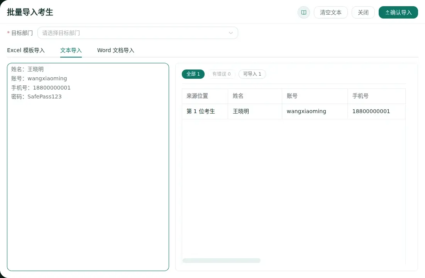Image resolution: width=425 pixels, height=278 pixels.
Task: Click the 关闭 button
Action: pyautogui.click(x=363, y=12)
